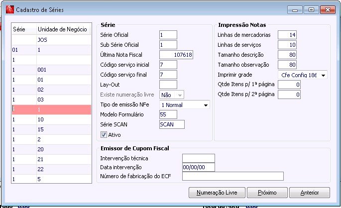Select the Tamanho descrição field
341x208 pixels.
287,55
